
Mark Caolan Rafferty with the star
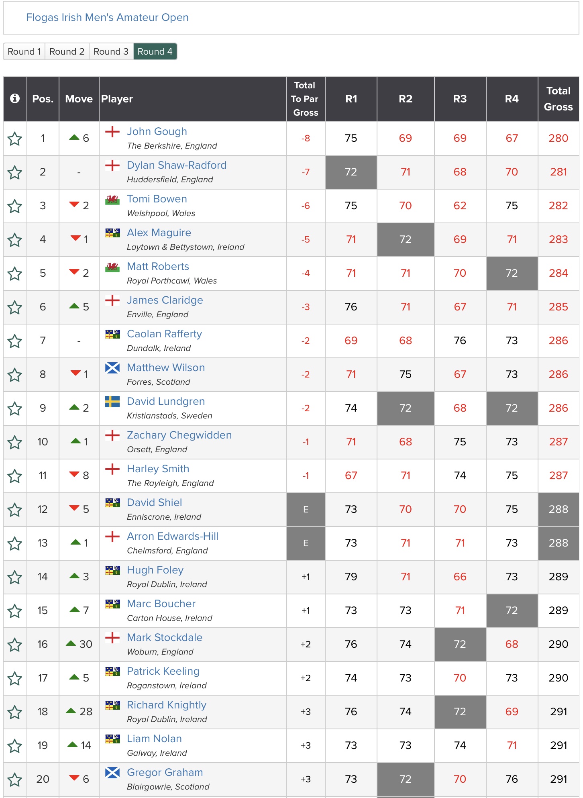[15, 341]
